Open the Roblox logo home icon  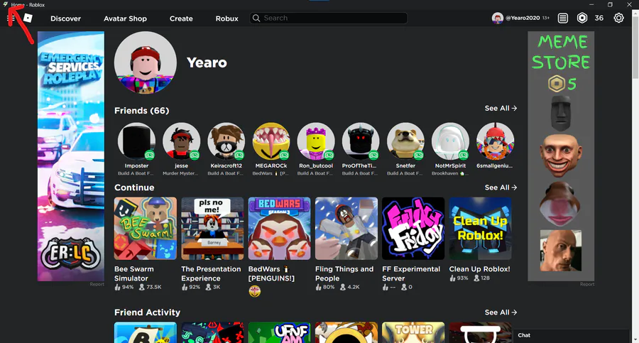tap(28, 18)
